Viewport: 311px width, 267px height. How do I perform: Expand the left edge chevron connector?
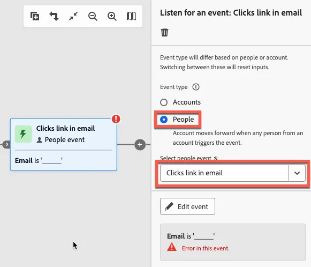click(x=6, y=144)
